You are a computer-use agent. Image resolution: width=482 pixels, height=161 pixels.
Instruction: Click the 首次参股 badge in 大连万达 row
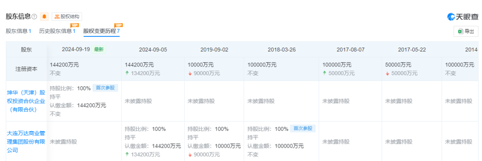[303, 129]
